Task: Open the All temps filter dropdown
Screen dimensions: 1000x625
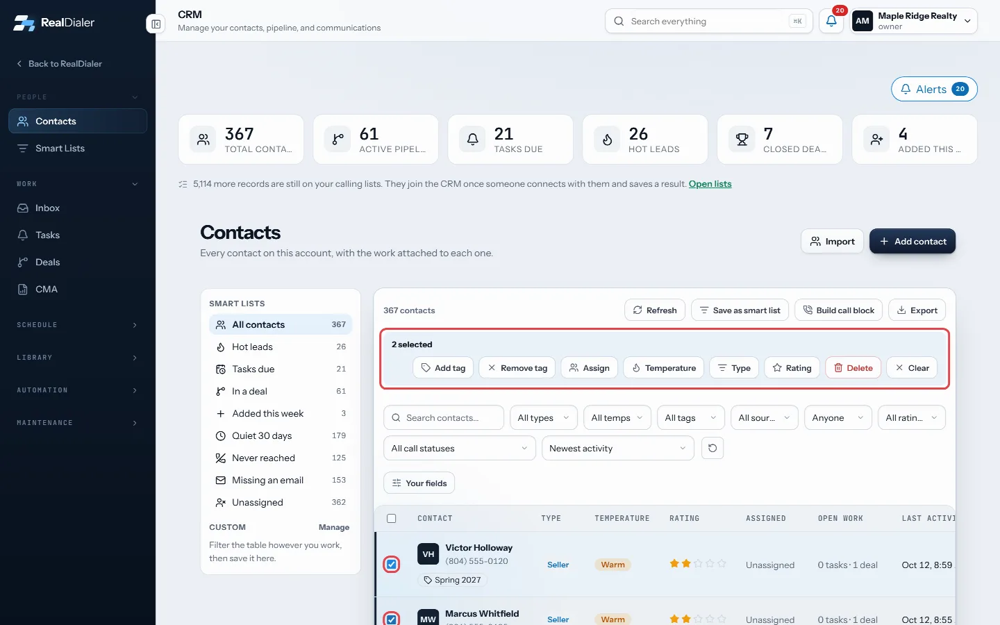Action: 617,418
